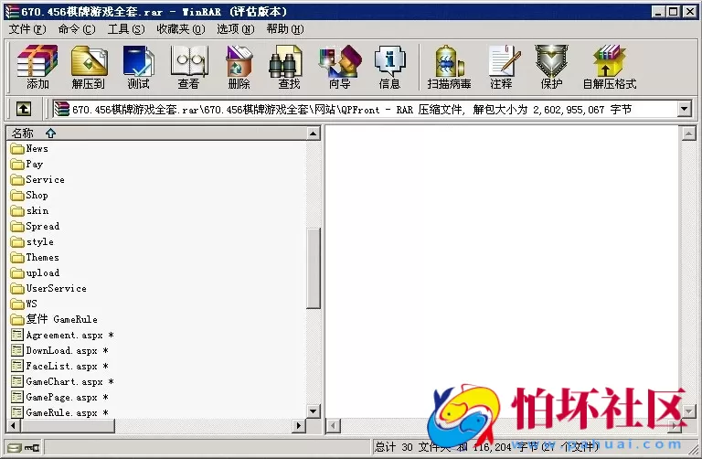Screen dimensions: 702x459
Task: Select the UserService folder
Action: click(56, 288)
